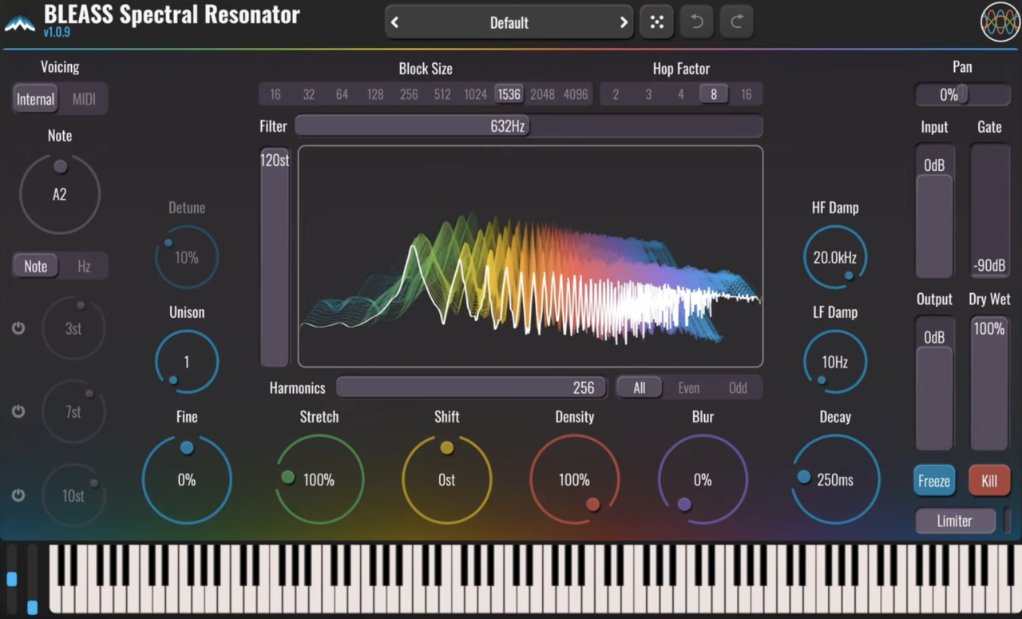Set block size to 2048
The image size is (1022, 619).
(542, 94)
